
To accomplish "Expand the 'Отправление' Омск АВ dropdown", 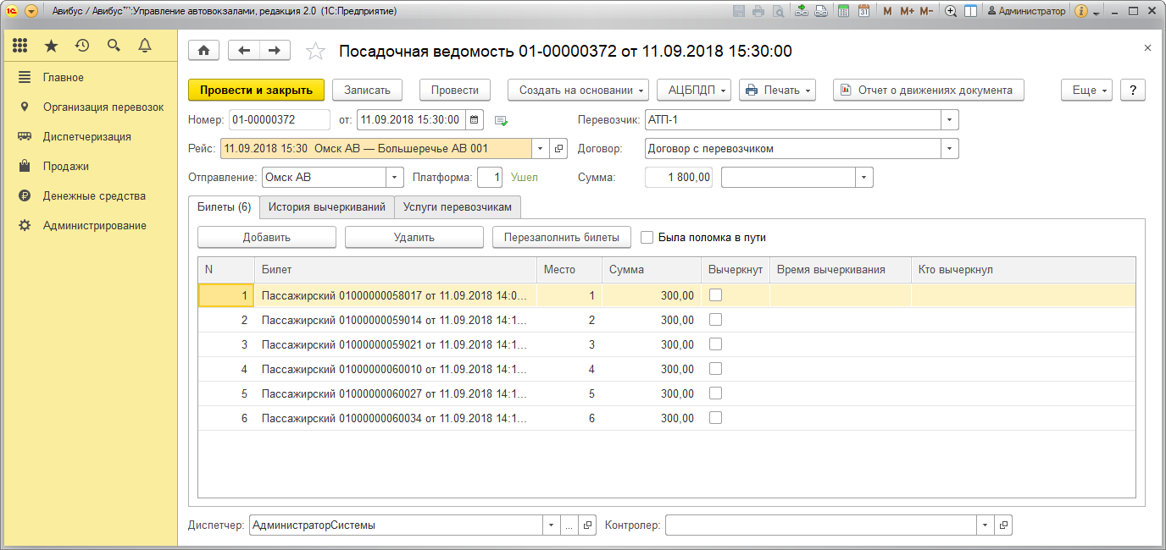I will (x=395, y=178).
